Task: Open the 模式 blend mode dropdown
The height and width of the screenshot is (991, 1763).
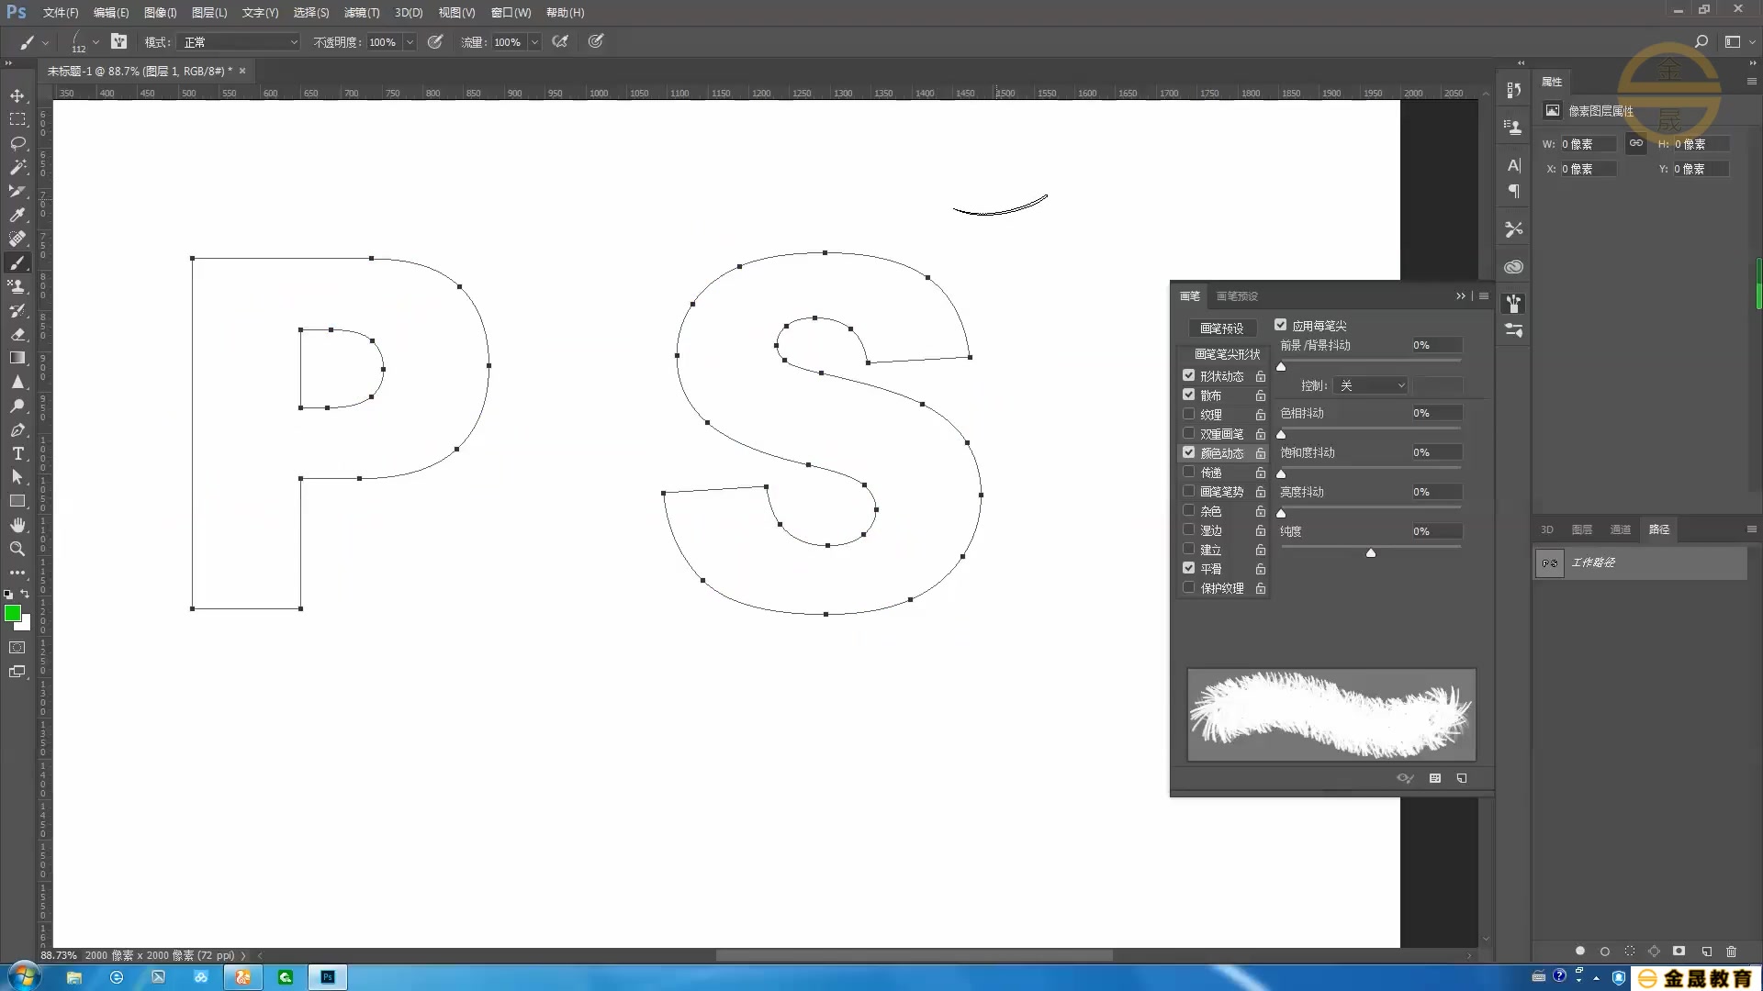Action: (x=240, y=42)
